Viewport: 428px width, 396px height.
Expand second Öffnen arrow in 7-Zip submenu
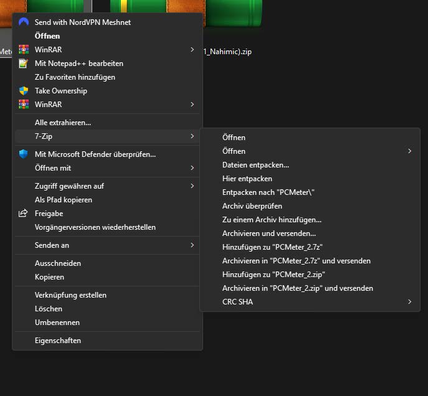(409, 151)
